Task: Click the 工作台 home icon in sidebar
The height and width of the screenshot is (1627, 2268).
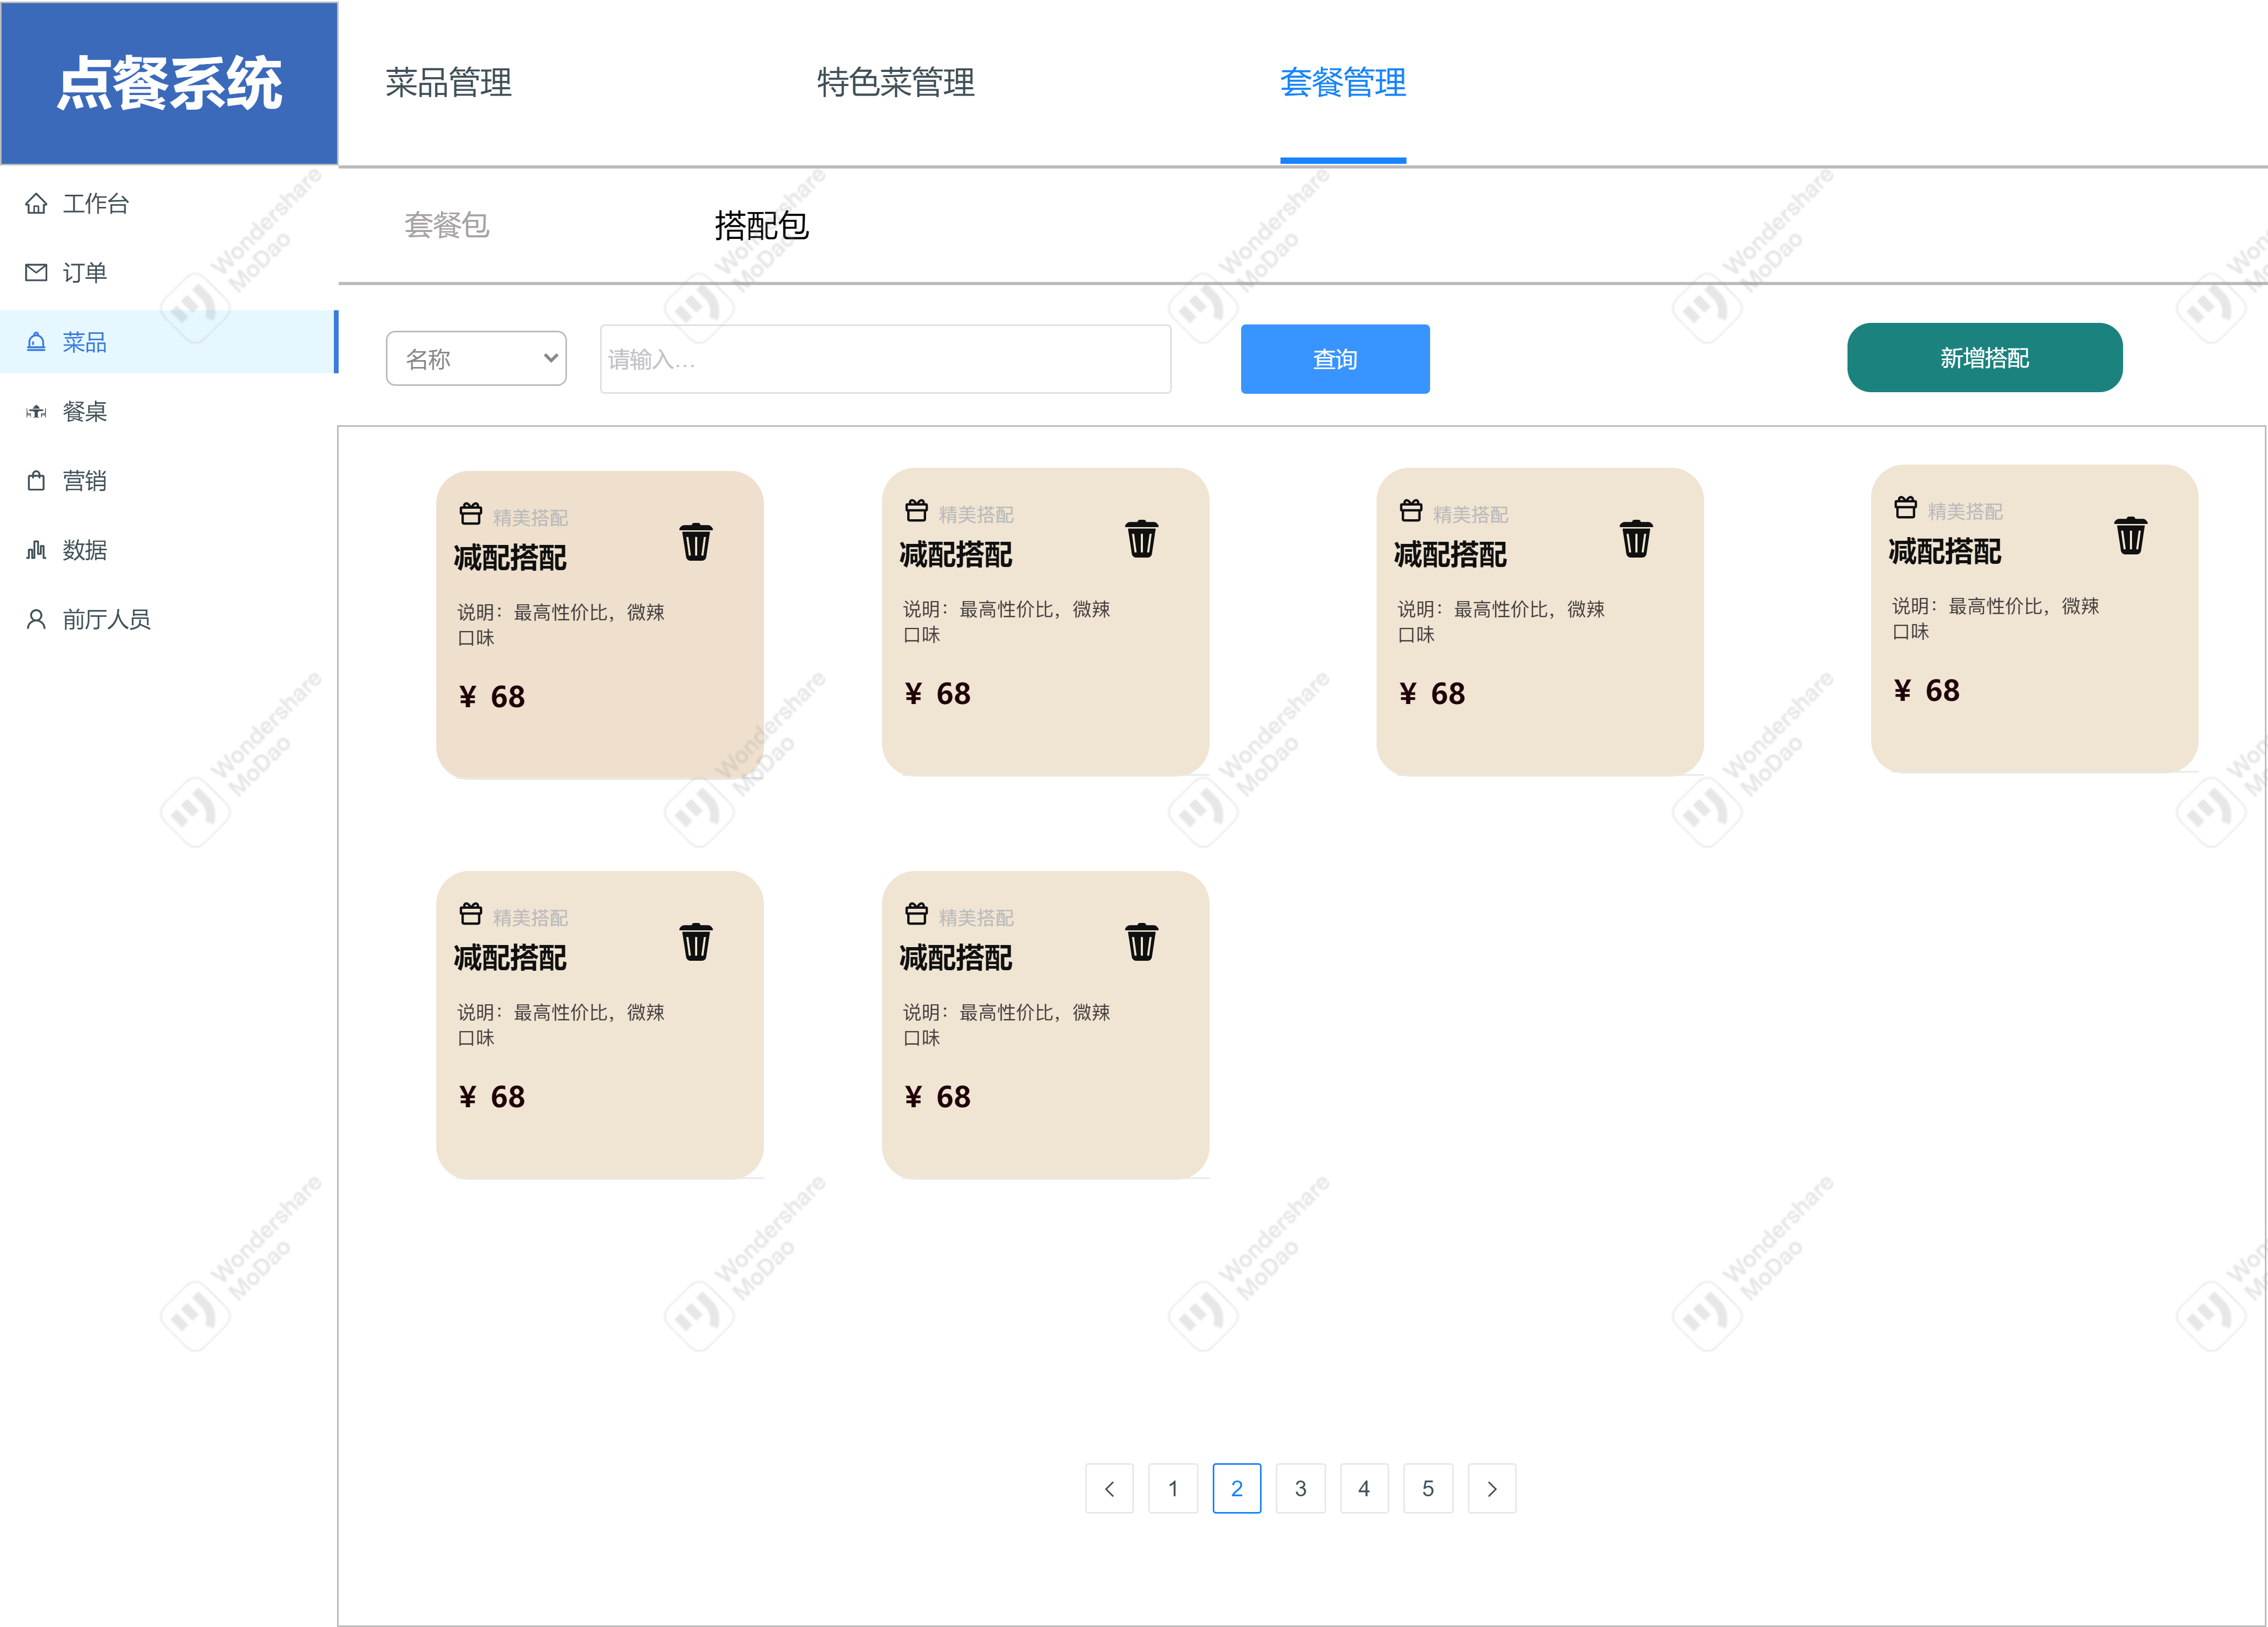Action: (x=36, y=204)
